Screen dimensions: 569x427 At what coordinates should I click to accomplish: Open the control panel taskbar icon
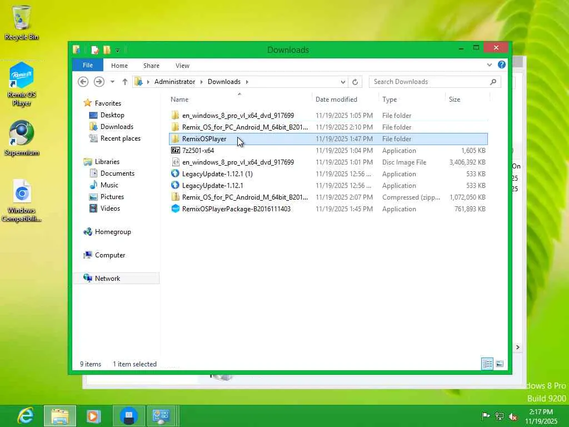(161, 416)
